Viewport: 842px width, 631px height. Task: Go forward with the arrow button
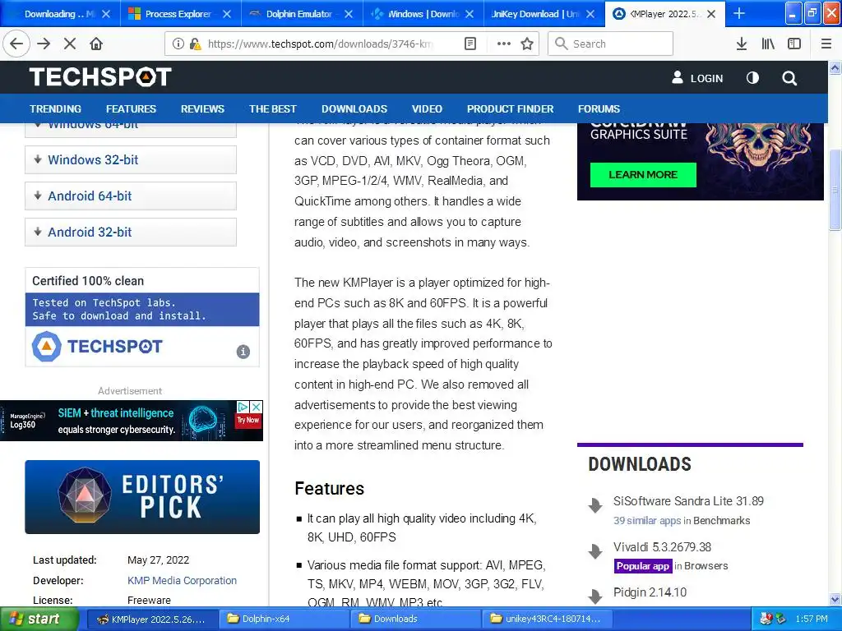[44, 44]
